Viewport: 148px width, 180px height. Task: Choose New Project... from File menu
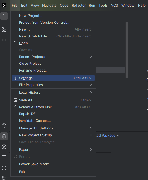coord(53,16)
